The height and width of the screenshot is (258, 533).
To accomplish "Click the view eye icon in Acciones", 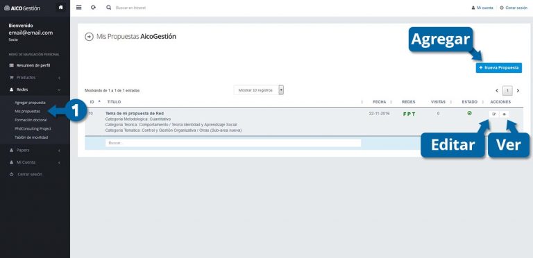I will pyautogui.click(x=505, y=114).
